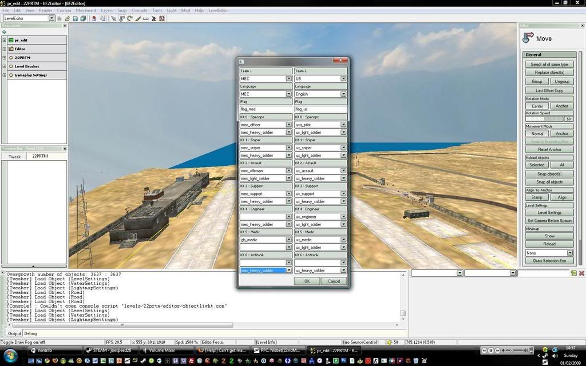The width and height of the screenshot is (586, 366).
Task: Expand the Gameplay Settings tree node
Action: click(5, 75)
